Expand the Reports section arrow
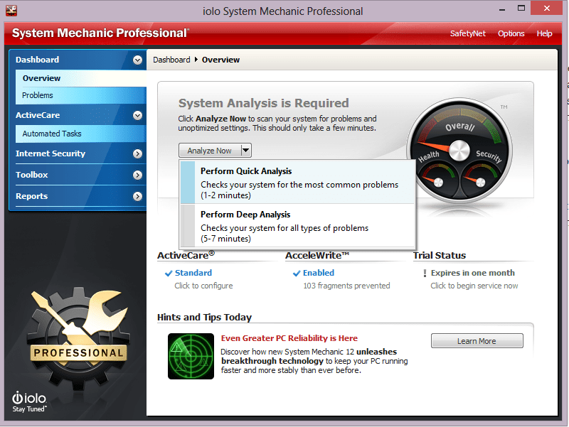Screen dimensions: 569x427 [x=137, y=197]
